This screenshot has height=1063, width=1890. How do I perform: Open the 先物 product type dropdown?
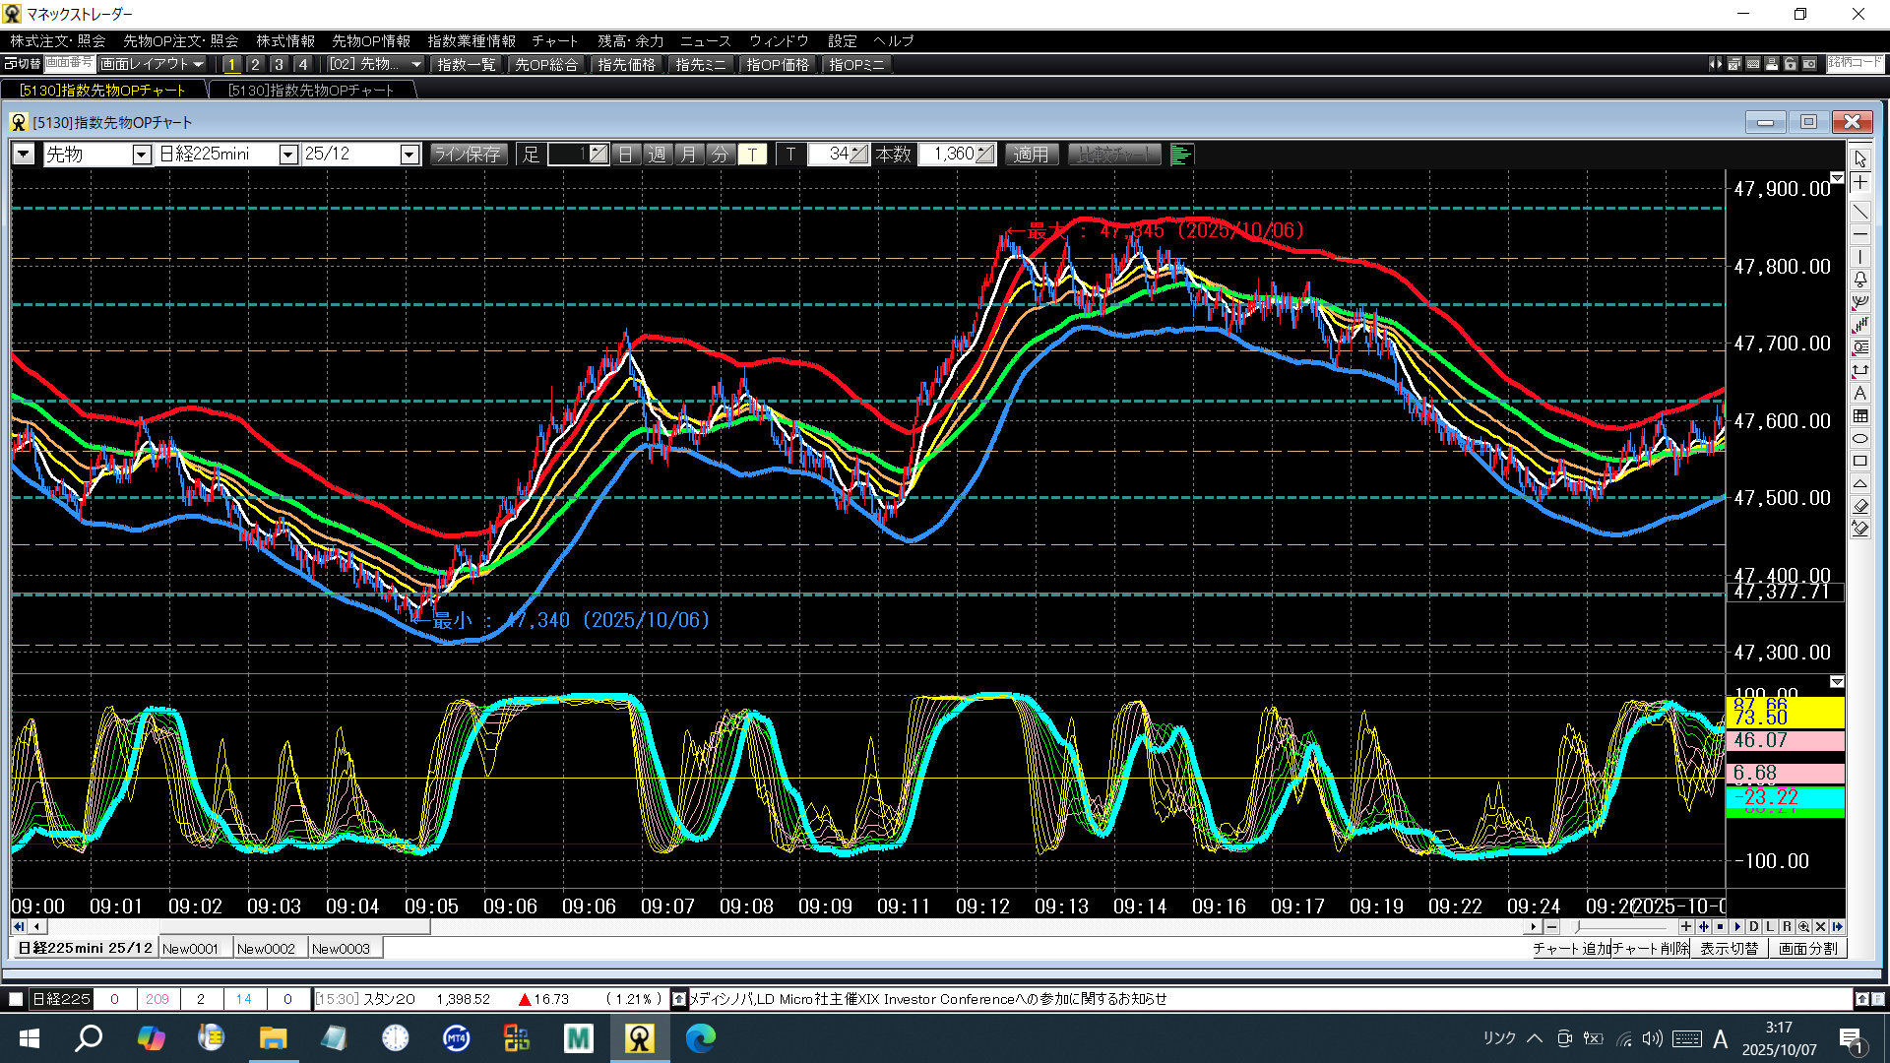141,155
